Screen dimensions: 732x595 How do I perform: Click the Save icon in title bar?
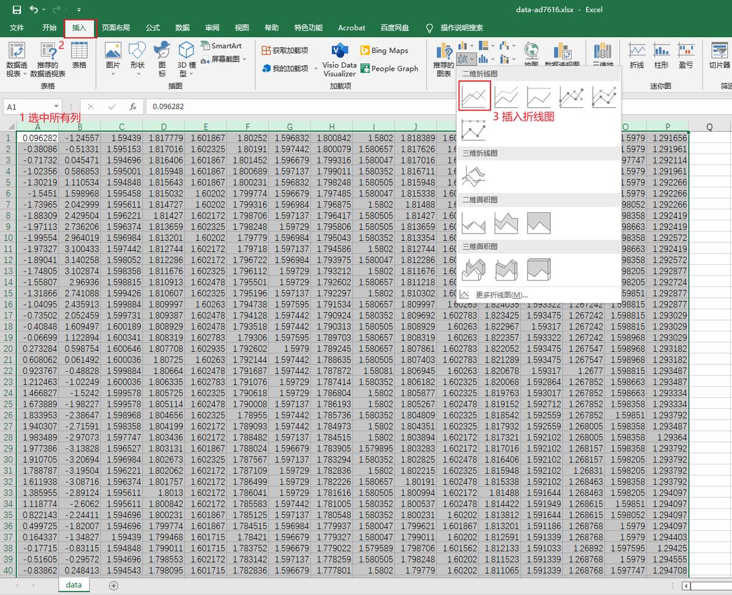point(16,10)
